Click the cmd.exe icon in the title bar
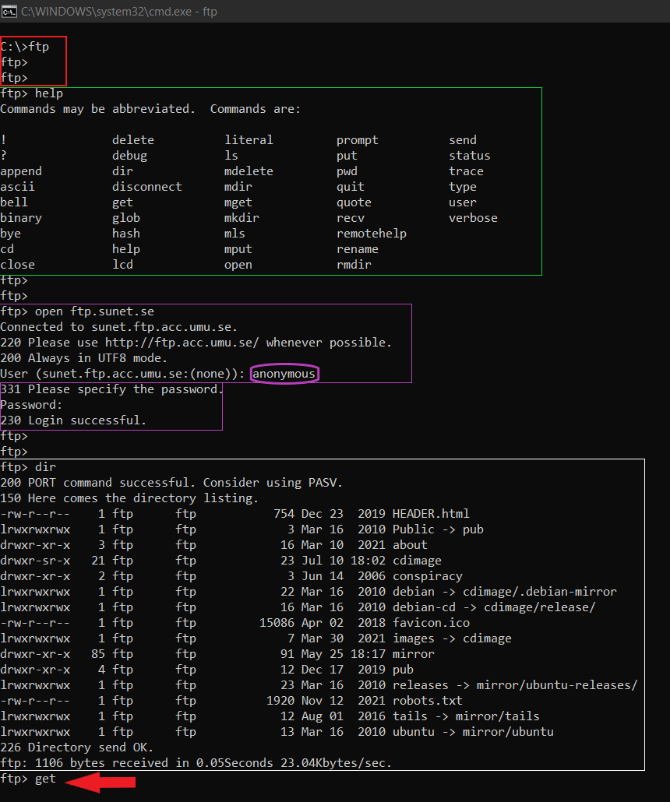670x802 pixels. (9, 11)
